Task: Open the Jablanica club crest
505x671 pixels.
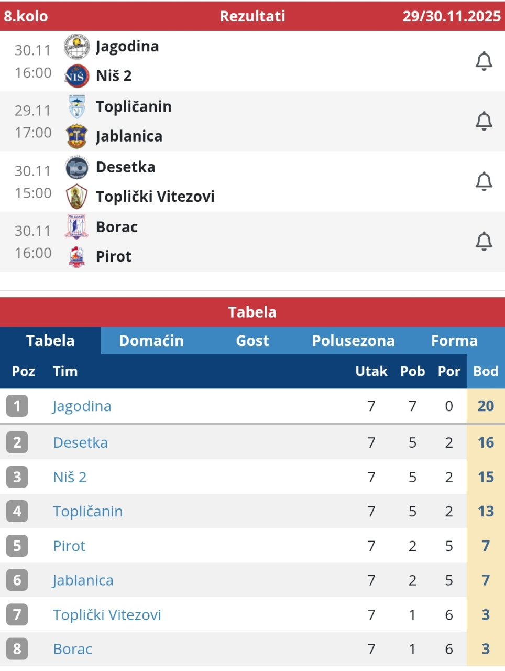Action: click(76, 136)
